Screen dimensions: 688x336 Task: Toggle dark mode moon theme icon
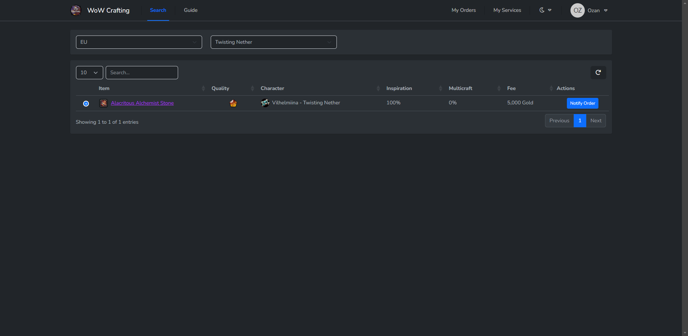[x=542, y=10]
